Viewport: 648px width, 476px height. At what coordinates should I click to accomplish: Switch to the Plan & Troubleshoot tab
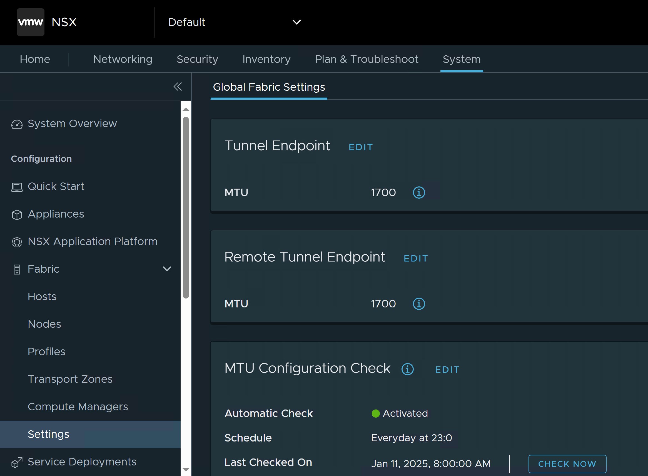(366, 59)
